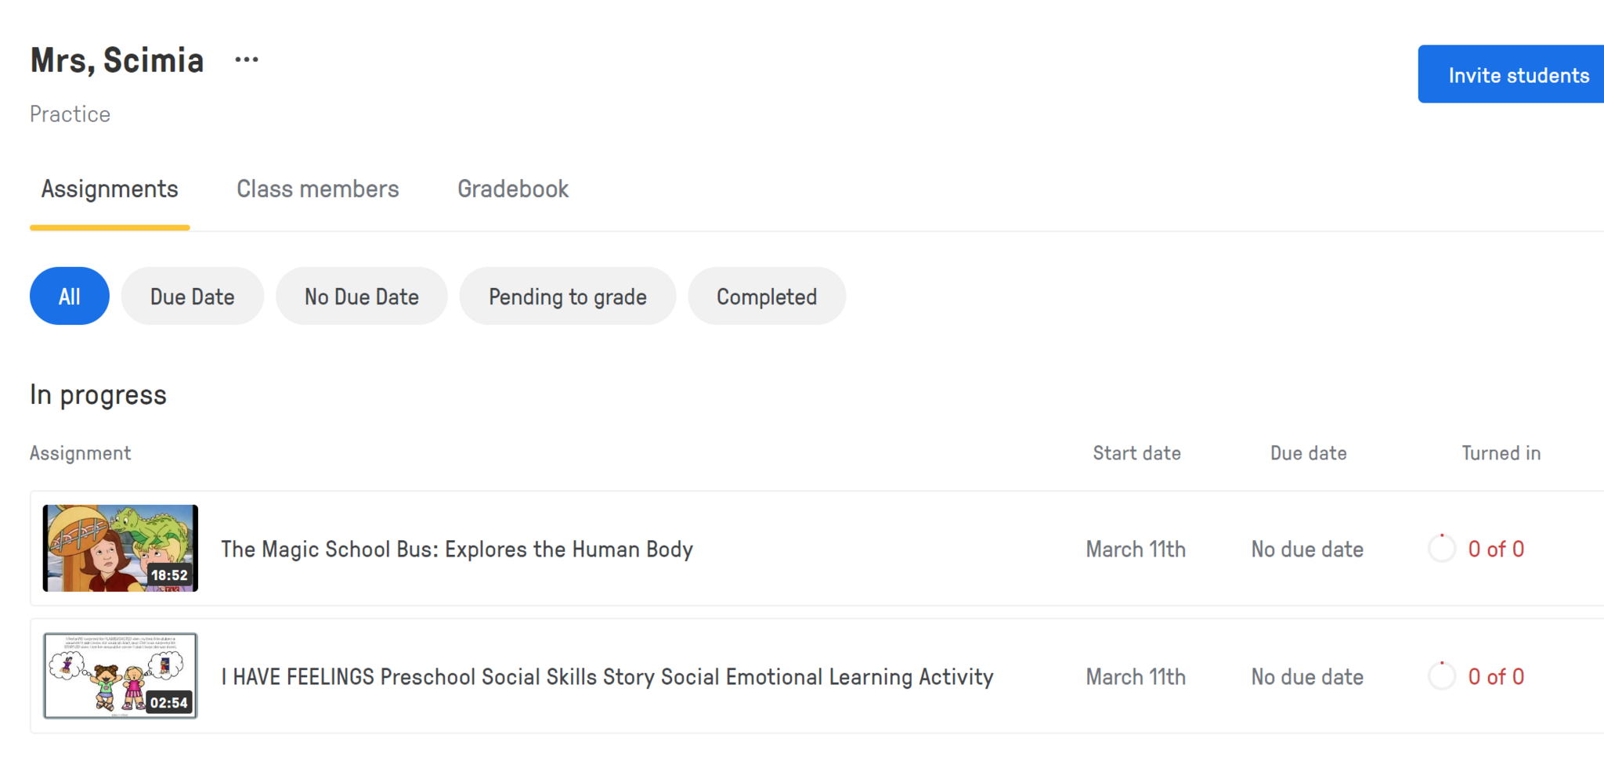Filter assignments by Due Date
The width and height of the screenshot is (1604, 760).
tap(192, 297)
